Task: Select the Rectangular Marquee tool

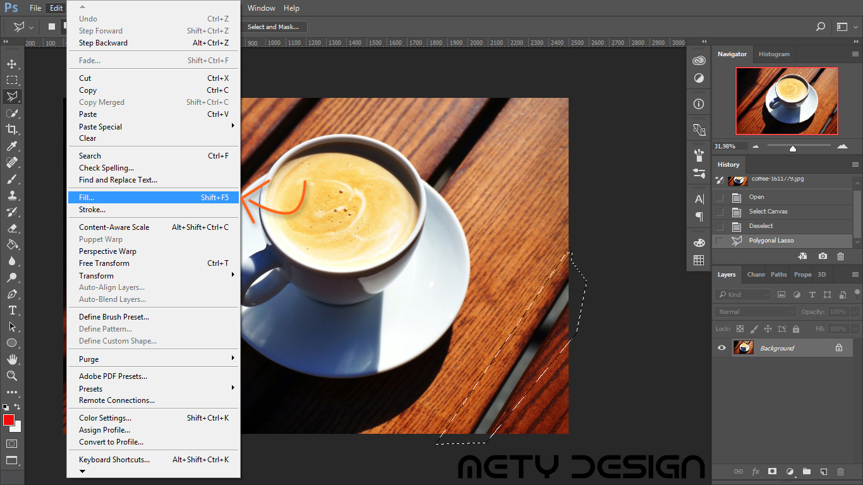Action: click(12, 80)
